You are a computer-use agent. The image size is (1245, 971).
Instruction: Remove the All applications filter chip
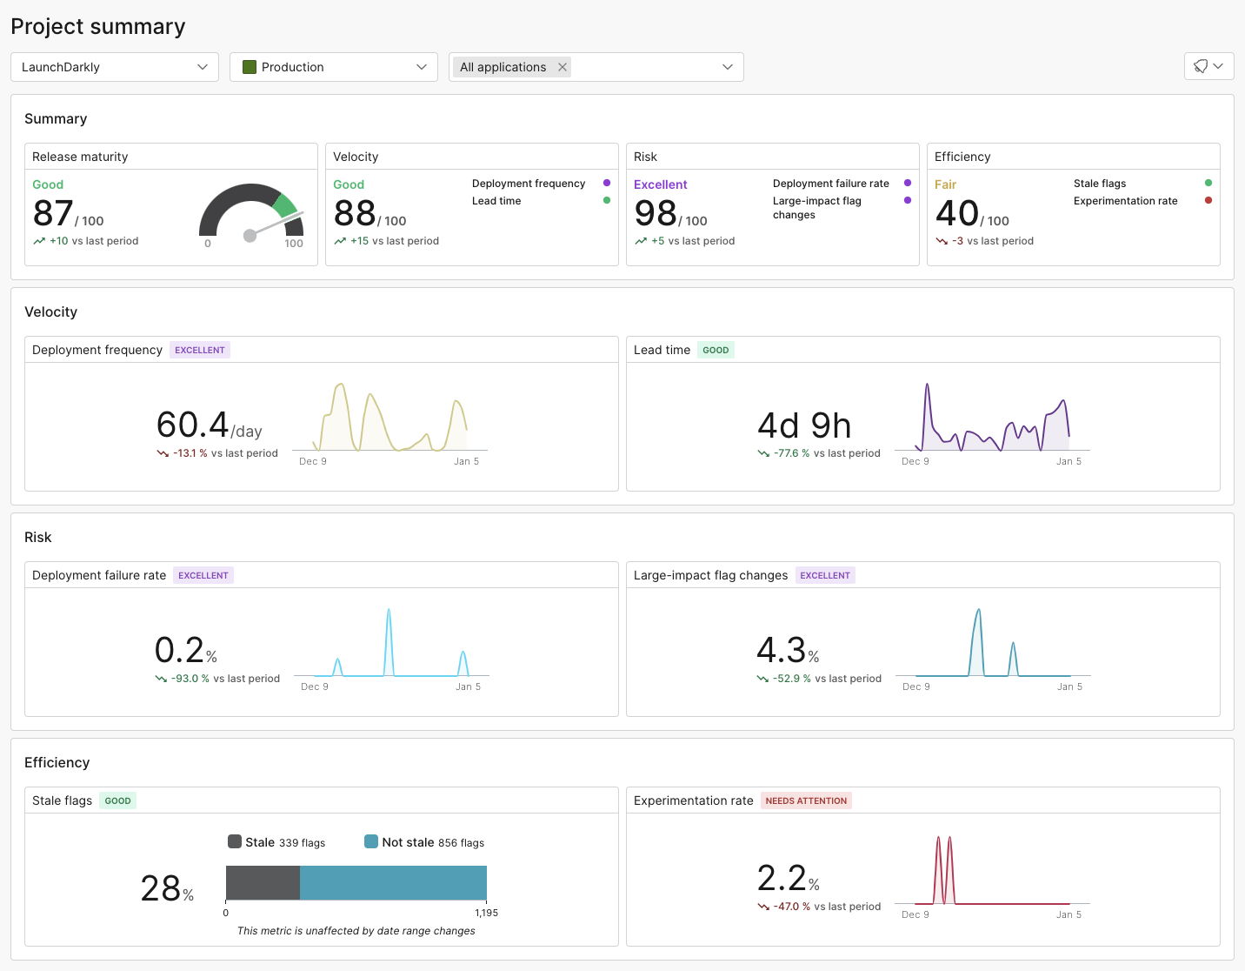pos(563,67)
